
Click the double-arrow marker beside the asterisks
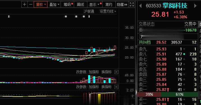(x=89, y=16)
